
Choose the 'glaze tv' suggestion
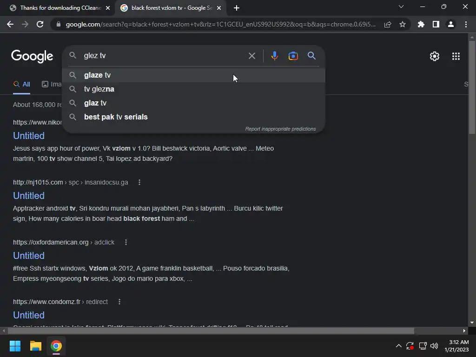(x=194, y=75)
